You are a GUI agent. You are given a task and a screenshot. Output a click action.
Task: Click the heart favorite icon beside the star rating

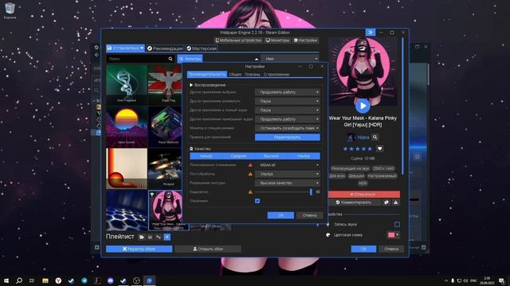(x=379, y=149)
